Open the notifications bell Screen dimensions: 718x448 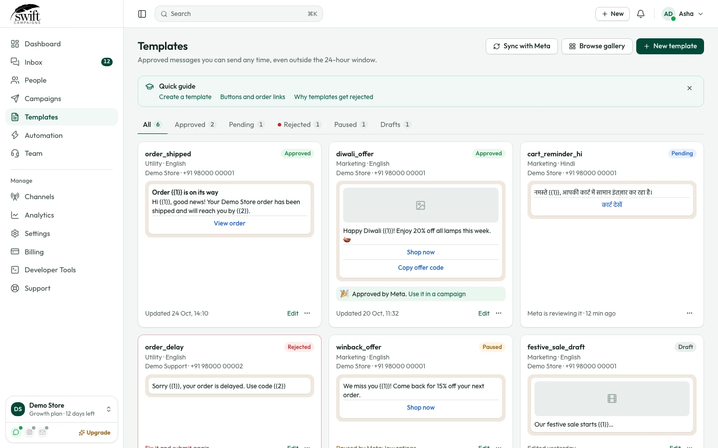[x=641, y=14]
